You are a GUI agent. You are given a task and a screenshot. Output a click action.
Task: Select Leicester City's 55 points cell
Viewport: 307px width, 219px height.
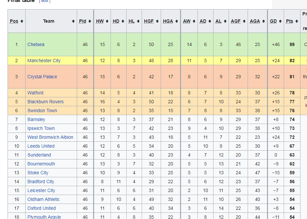tap(292, 190)
